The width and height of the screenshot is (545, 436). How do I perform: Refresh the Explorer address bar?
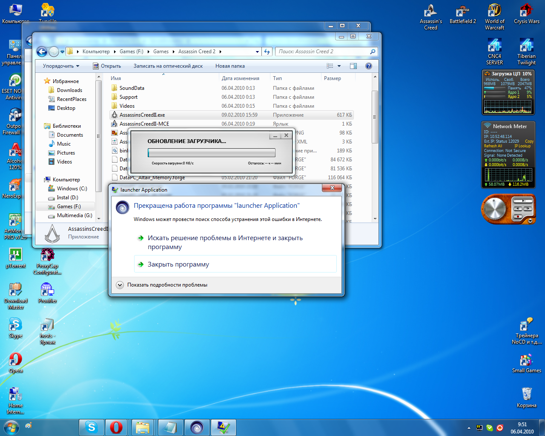point(267,52)
